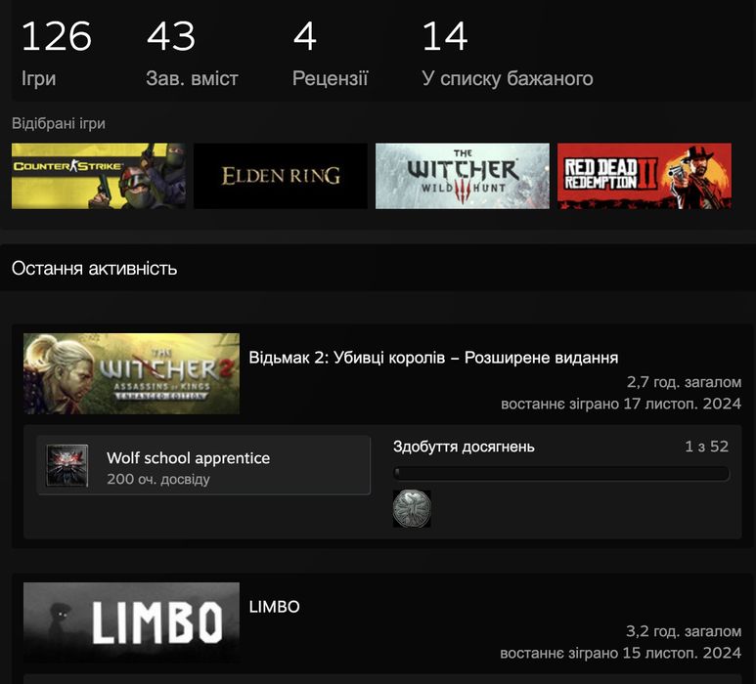The image size is (756, 684).
Task: Click the 2,7 год. загалом playtime text
Action: coord(684,382)
